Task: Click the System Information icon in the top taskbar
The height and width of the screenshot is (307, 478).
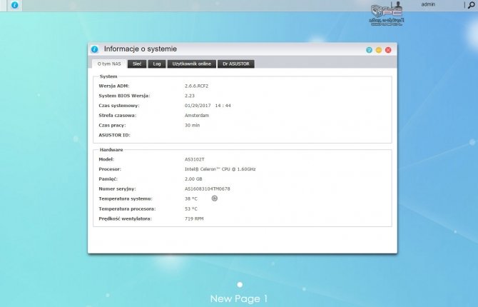Action: (14, 5)
